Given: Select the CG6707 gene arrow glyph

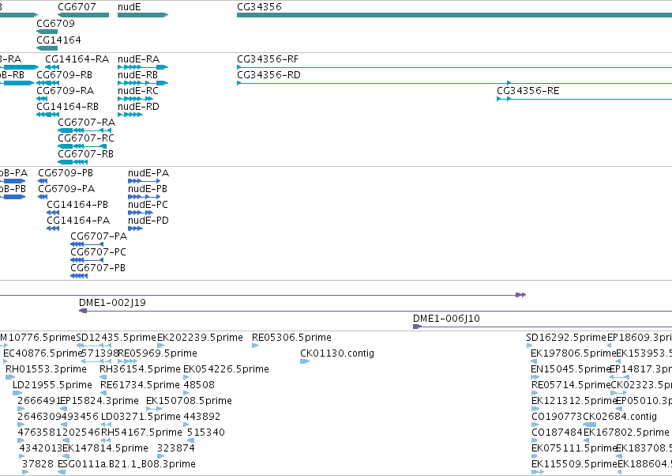Looking at the screenshot, I should point(83,15).
